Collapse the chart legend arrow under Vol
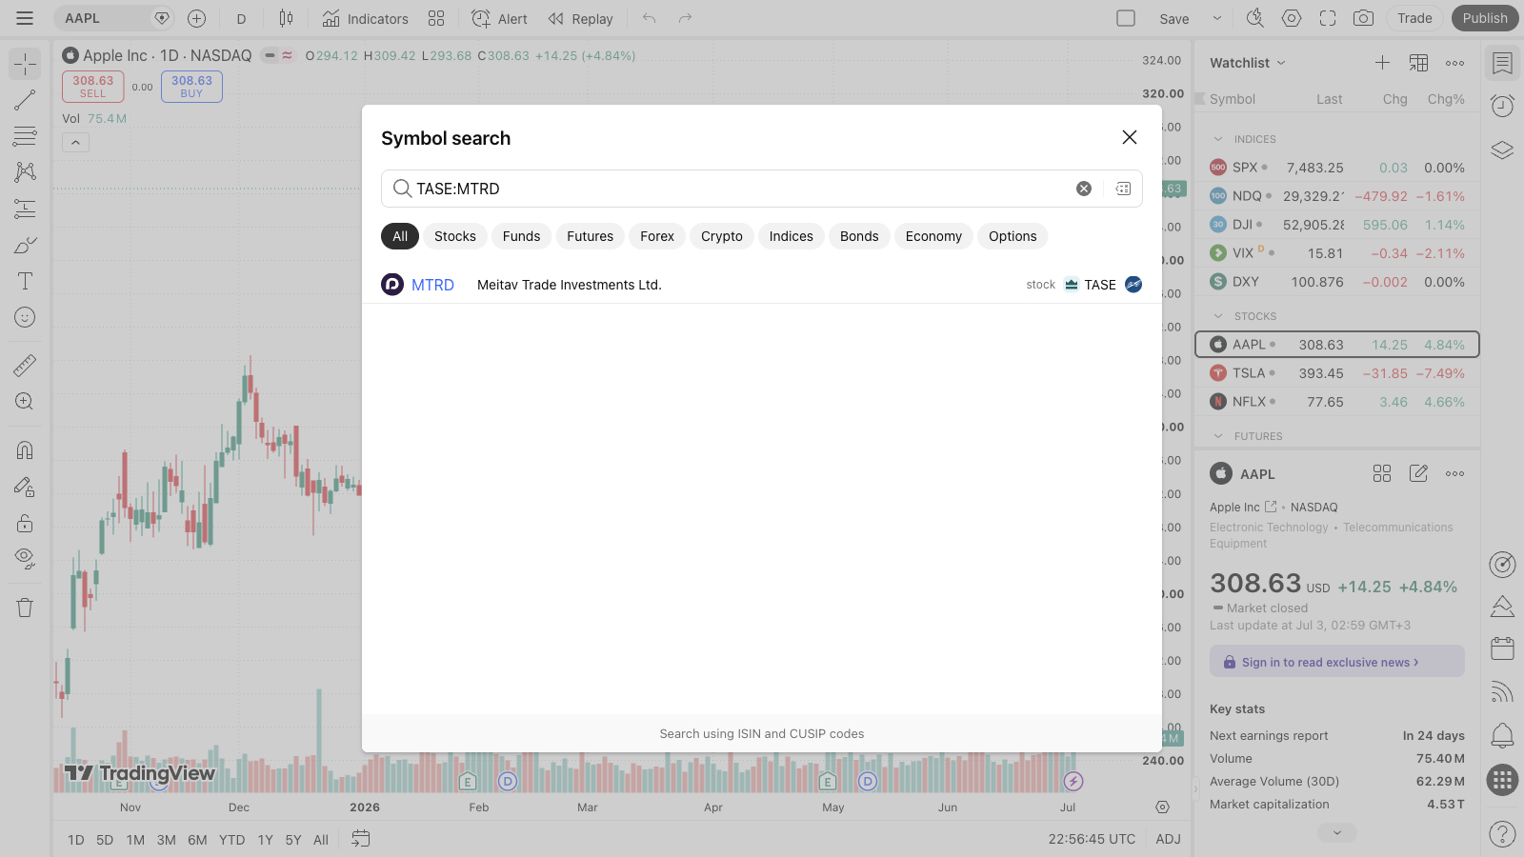Screen dimensions: 1524x857 [x=75, y=143]
